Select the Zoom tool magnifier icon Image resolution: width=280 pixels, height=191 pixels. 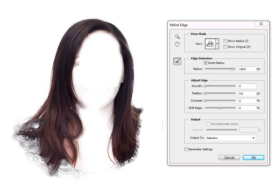tap(177, 37)
